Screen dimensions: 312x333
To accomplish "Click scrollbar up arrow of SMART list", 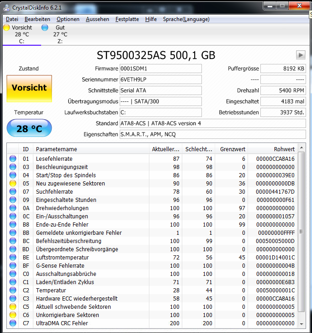I will (x=301, y=148).
